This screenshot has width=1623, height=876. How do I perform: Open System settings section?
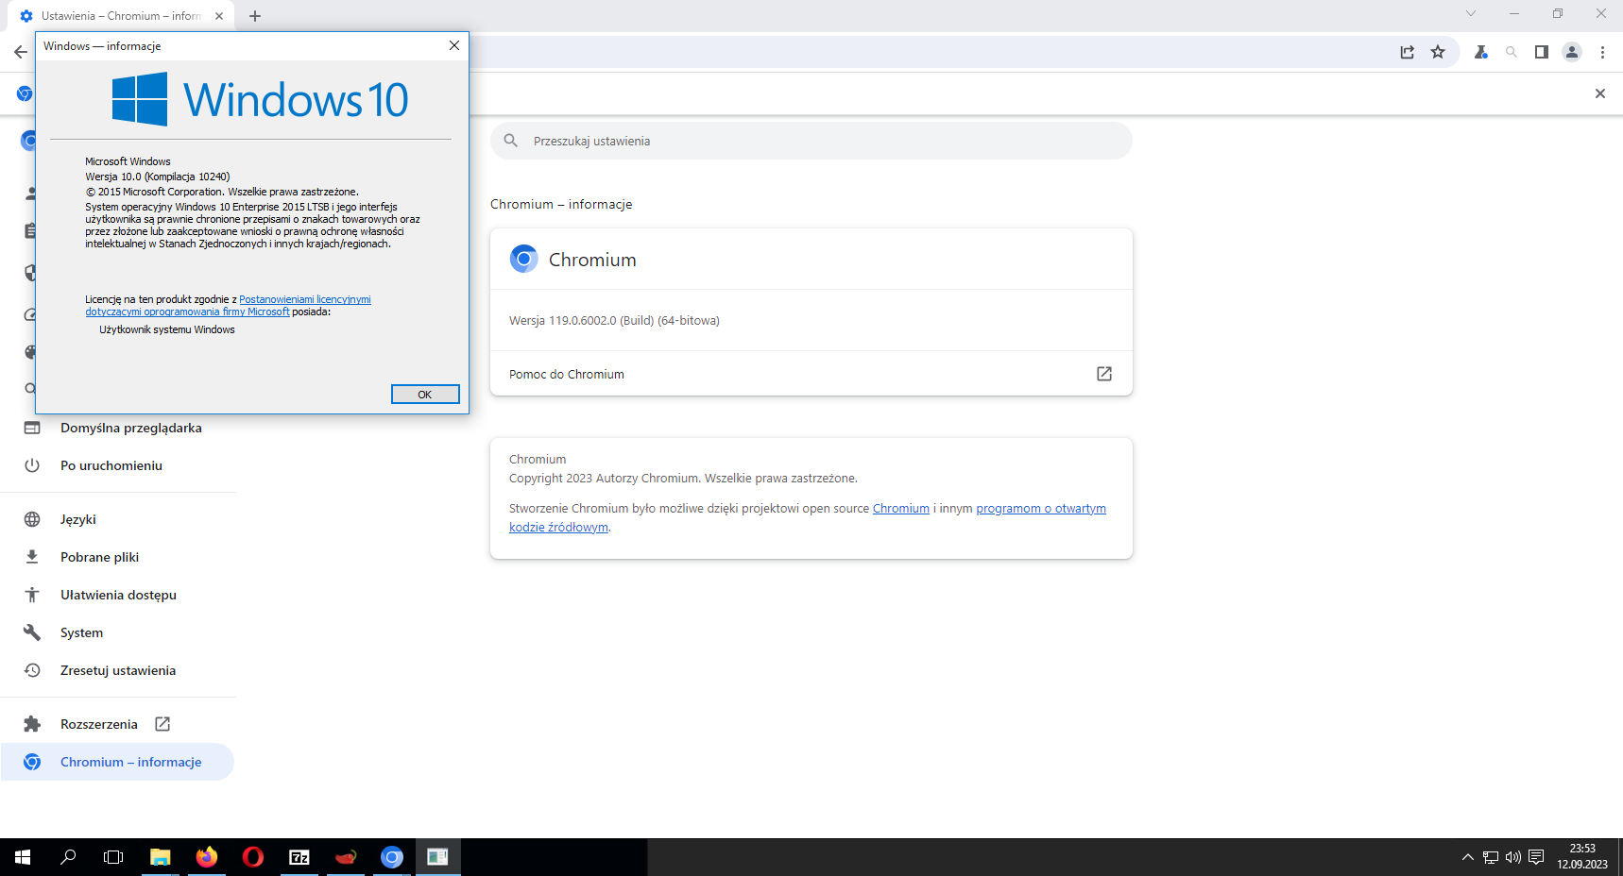[x=81, y=632]
